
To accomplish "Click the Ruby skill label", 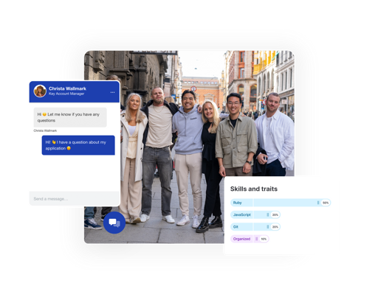I will point(238,203).
